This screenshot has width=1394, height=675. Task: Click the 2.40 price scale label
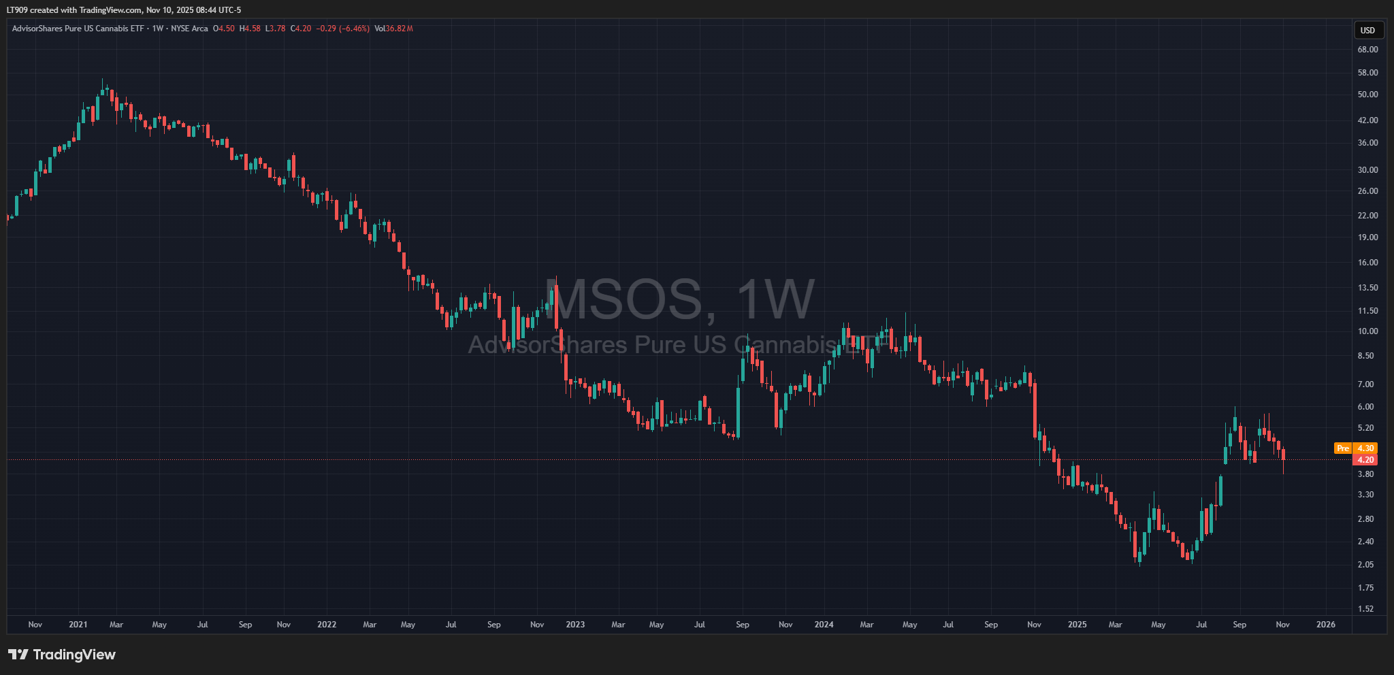click(x=1365, y=542)
